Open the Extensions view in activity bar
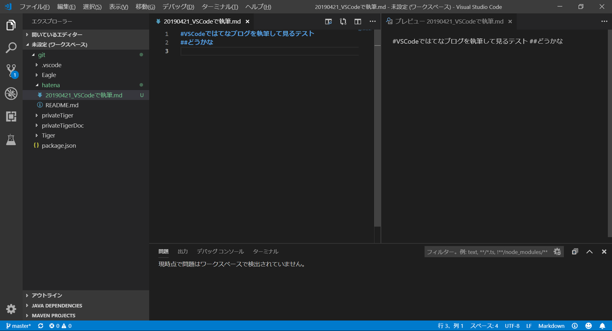Viewport: 612px width, 331px height. coord(11,117)
